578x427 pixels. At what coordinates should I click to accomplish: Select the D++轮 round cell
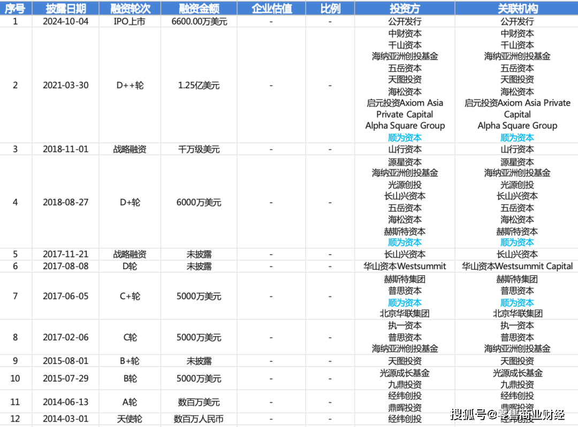click(x=130, y=85)
